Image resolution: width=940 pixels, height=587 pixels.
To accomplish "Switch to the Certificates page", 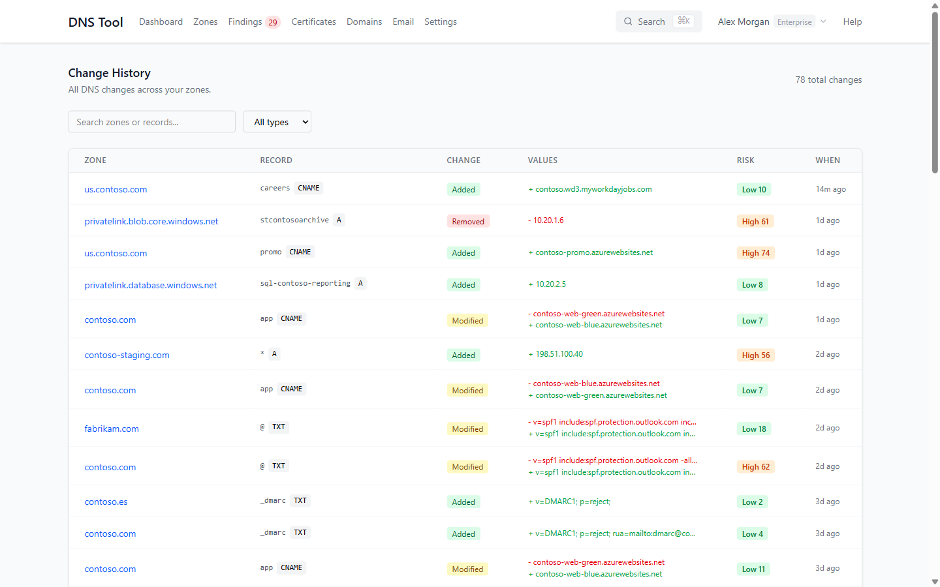I will 313,22.
